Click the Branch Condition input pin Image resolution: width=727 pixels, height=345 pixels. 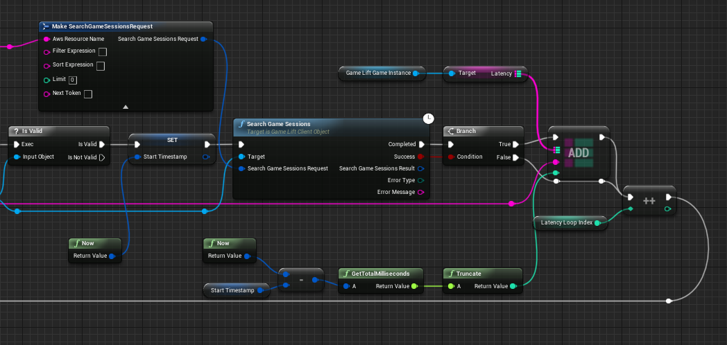pyautogui.click(x=451, y=157)
